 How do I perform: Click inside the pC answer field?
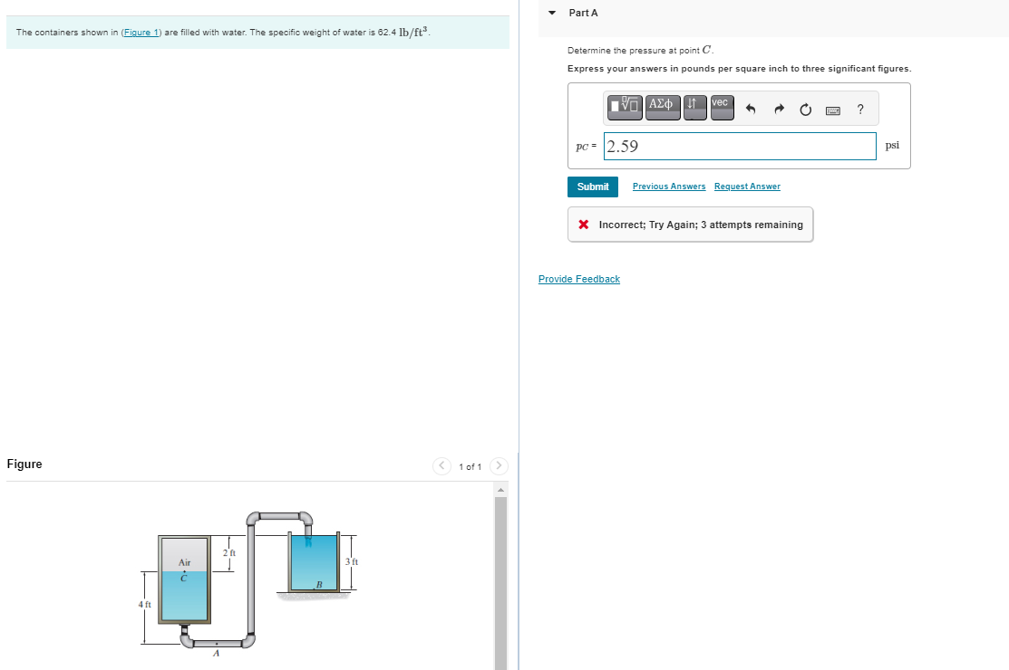click(739, 145)
